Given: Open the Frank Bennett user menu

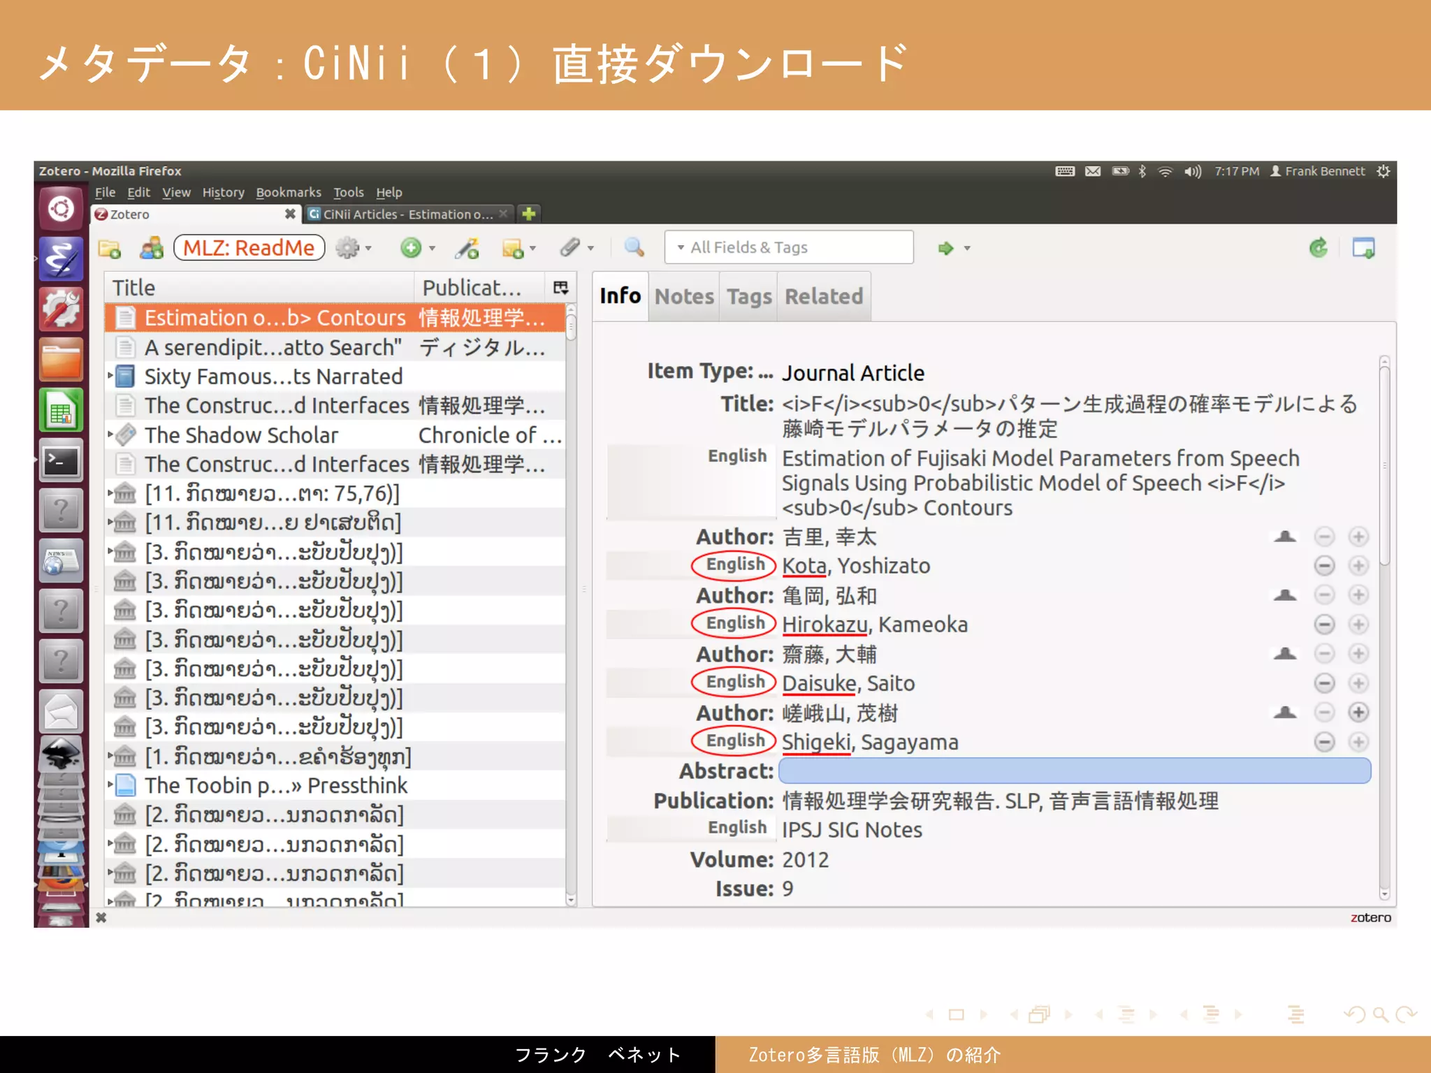Looking at the screenshot, I should click(x=1318, y=171).
